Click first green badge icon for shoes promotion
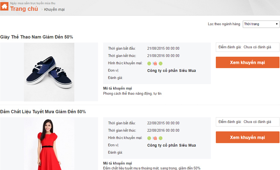The image size is (280, 170). pos(149,63)
